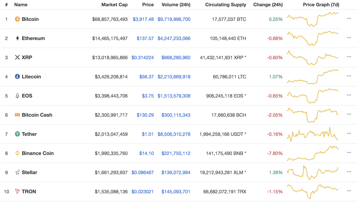Open the more options menu for Bitcoin Cash

(349, 114)
